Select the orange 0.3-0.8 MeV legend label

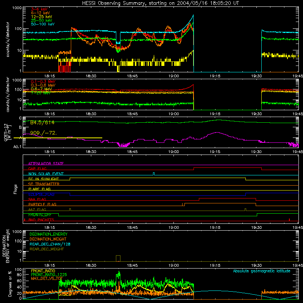click(43, 85)
